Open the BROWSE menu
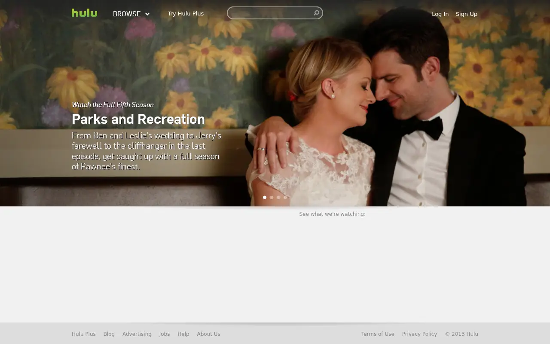 coord(131,14)
